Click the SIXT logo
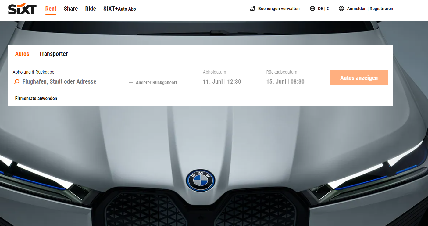This screenshot has width=428, height=226. coord(22,9)
